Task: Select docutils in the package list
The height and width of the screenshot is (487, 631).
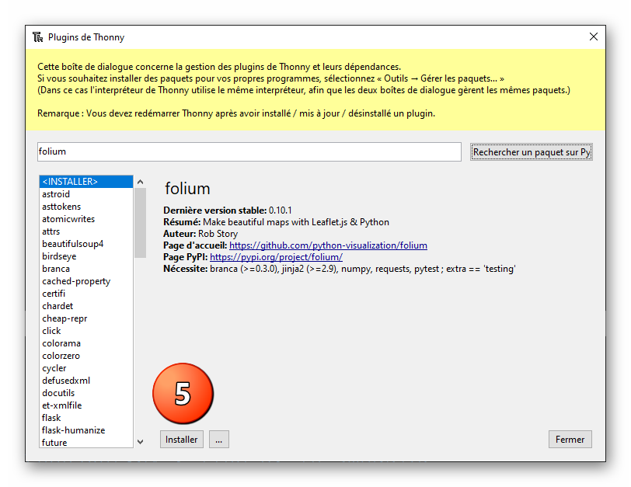Action: 86,393
